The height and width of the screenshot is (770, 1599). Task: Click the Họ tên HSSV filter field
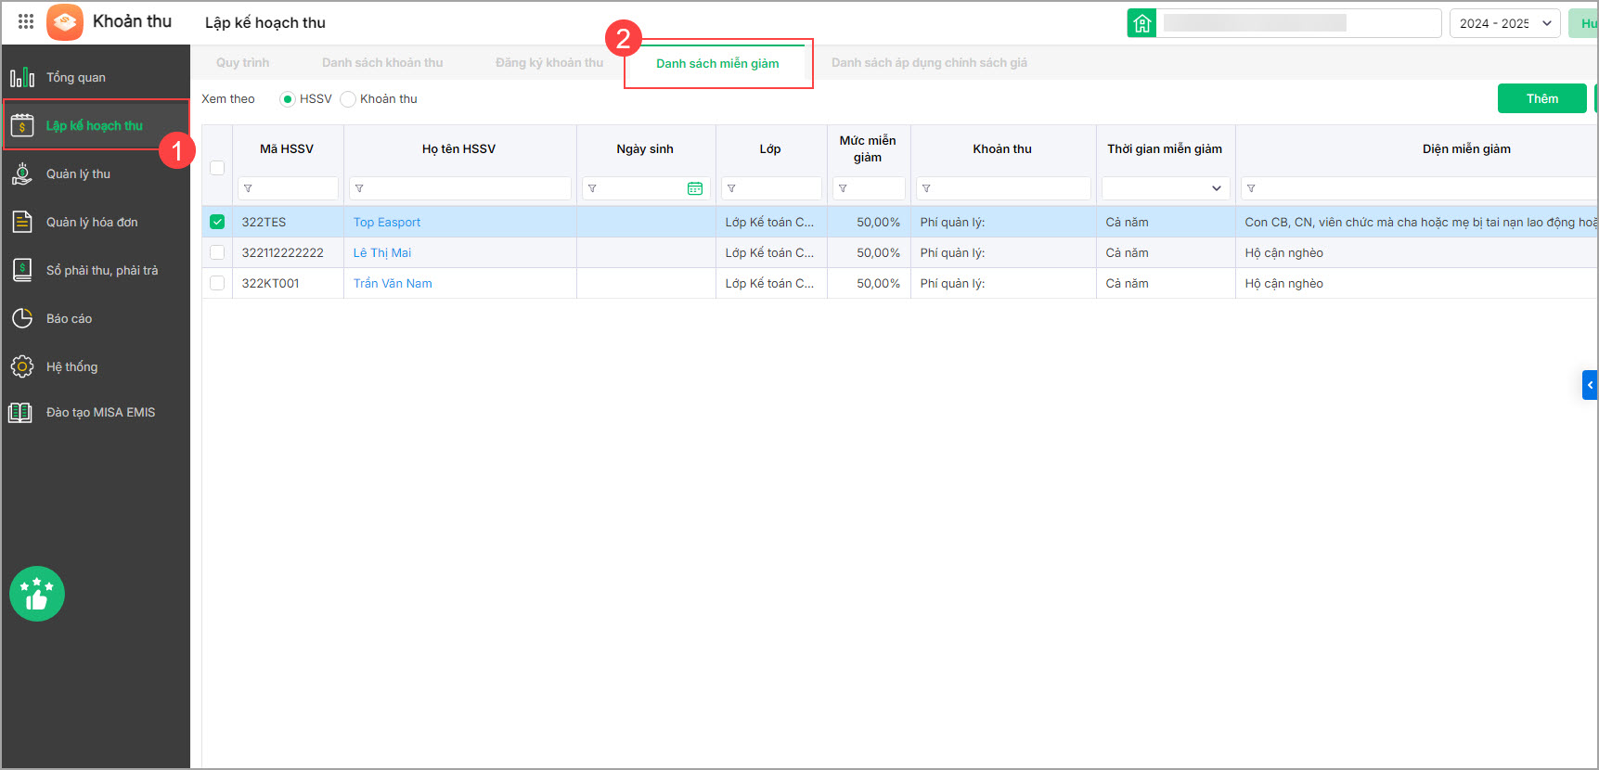pyautogui.click(x=464, y=188)
